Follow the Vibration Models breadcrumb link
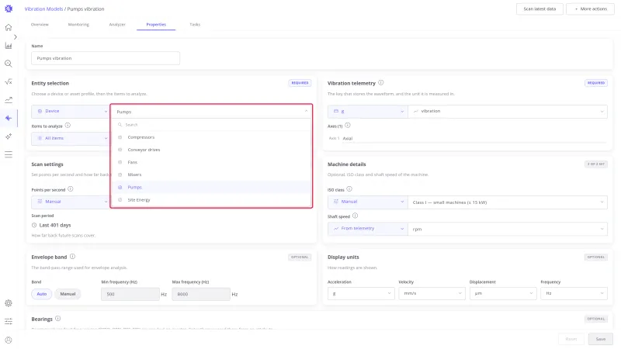Viewport: 621px width, 349px height. (x=43, y=9)
